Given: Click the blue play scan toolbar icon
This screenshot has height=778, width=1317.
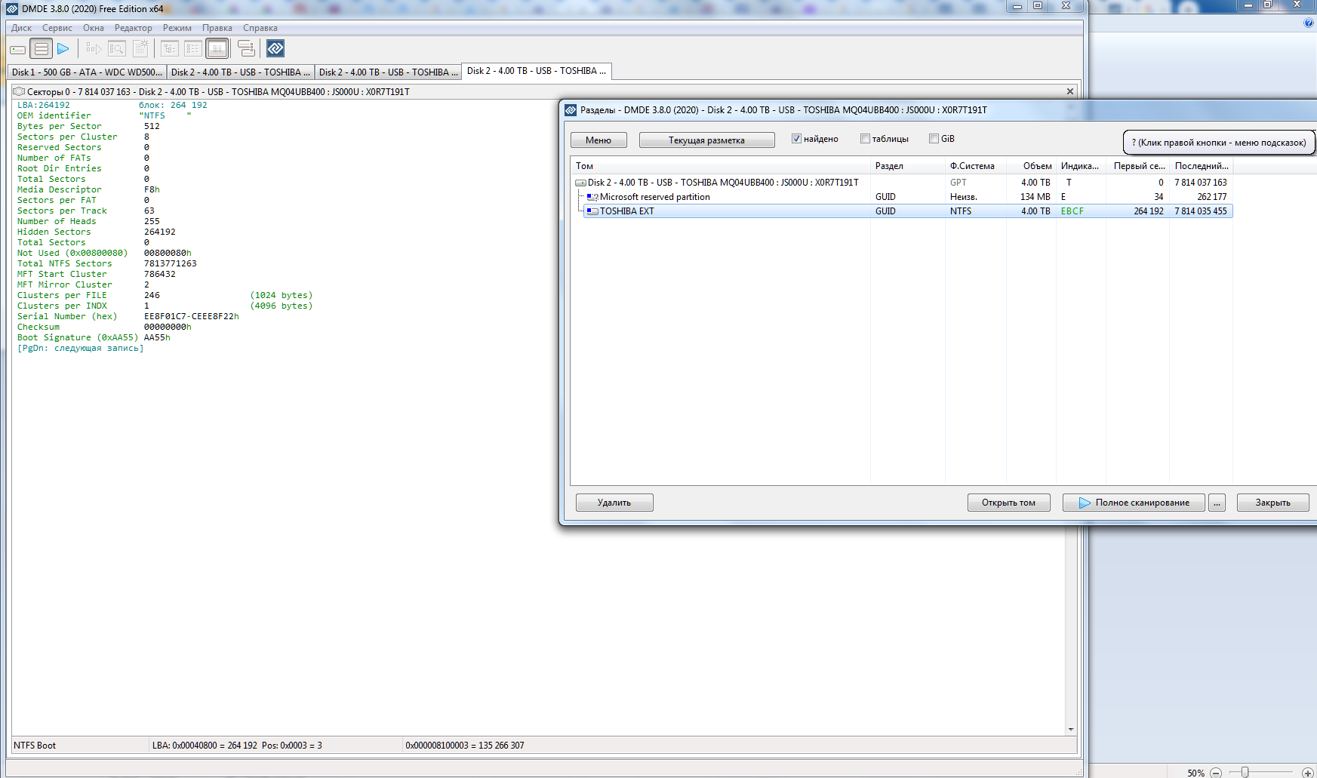Looking at the screenshot, I should [x=63, y=49].
